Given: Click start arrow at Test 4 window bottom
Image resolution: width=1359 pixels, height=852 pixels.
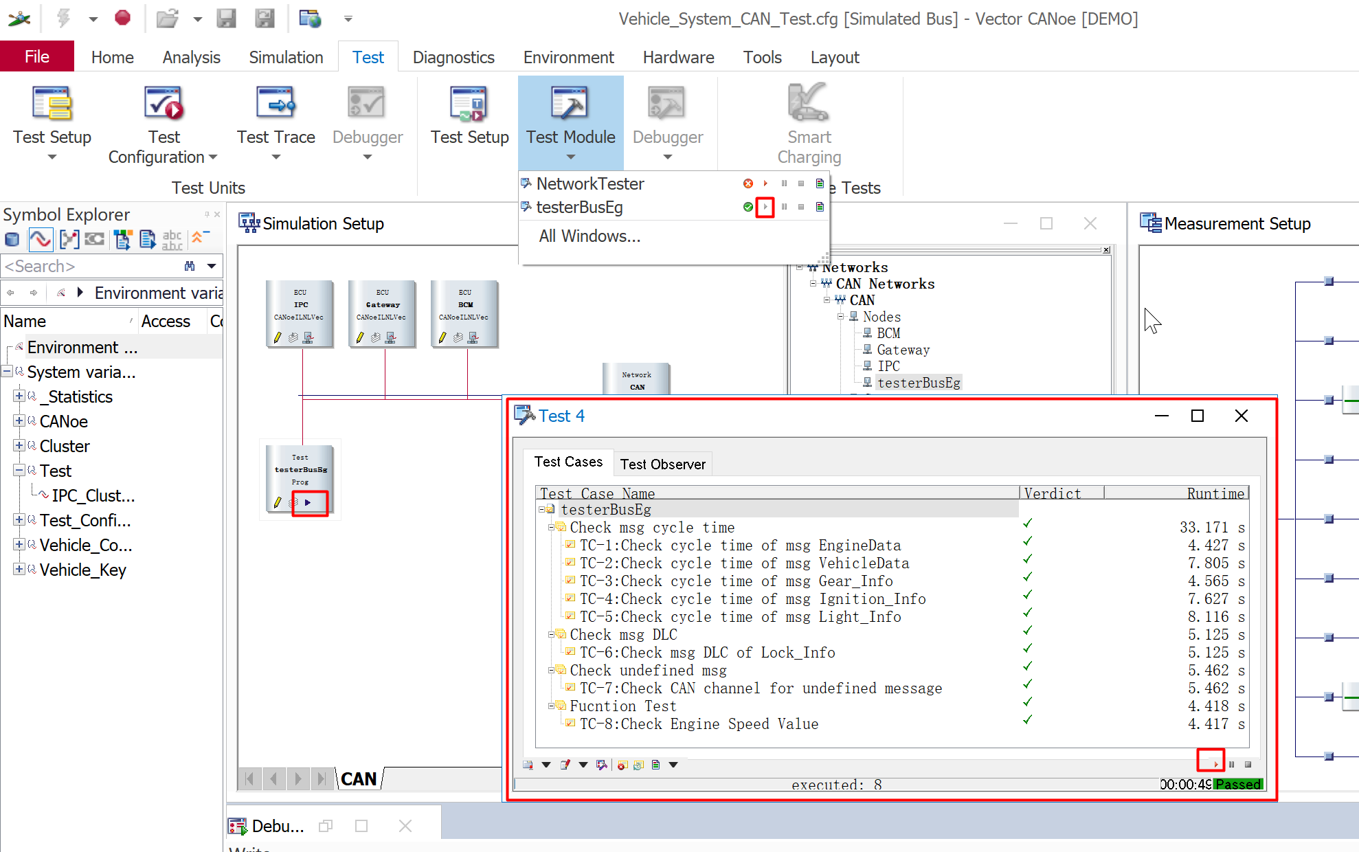Looking at the screenshot, I should [1215, 764].
